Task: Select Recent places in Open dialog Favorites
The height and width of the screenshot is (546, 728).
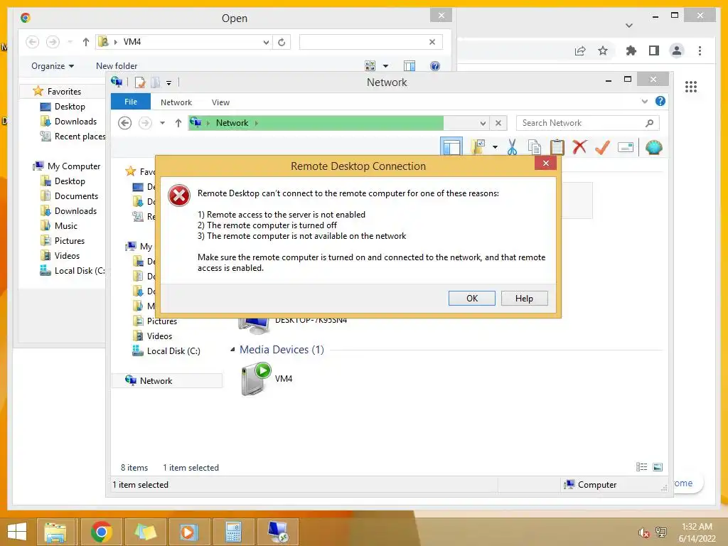Action: point(73,136)
